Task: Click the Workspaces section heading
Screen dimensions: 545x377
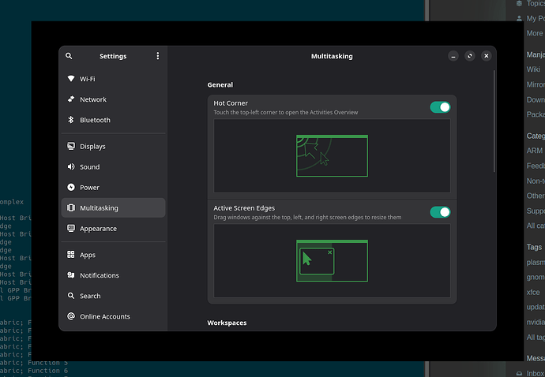Action: [x=227, y=323]
